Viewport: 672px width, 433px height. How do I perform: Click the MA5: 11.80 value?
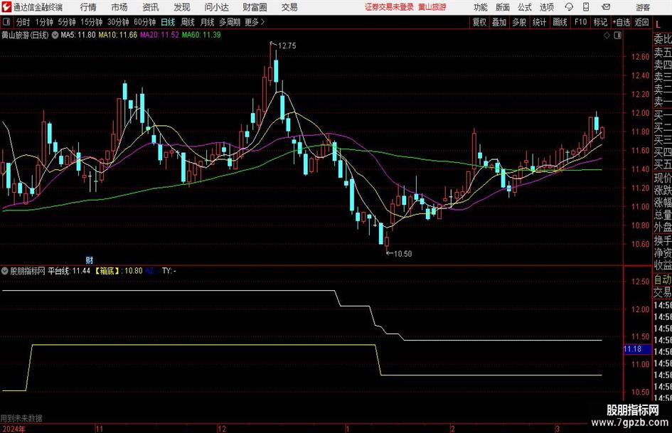(78, 35)
